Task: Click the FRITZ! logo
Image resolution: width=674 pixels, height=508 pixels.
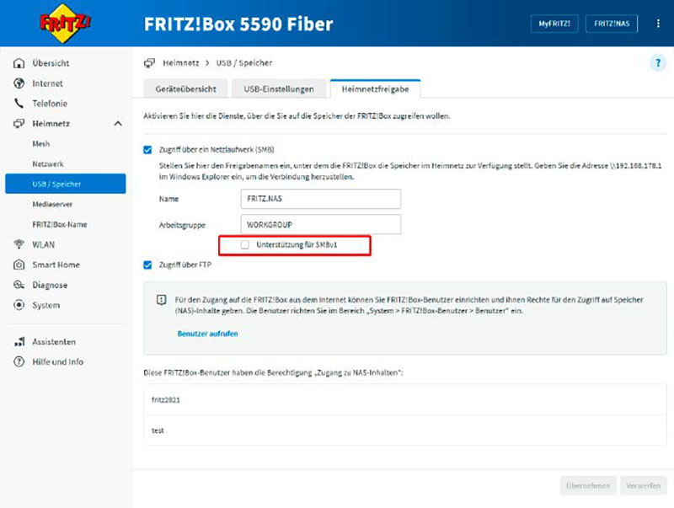Action: tap(65, 24)
